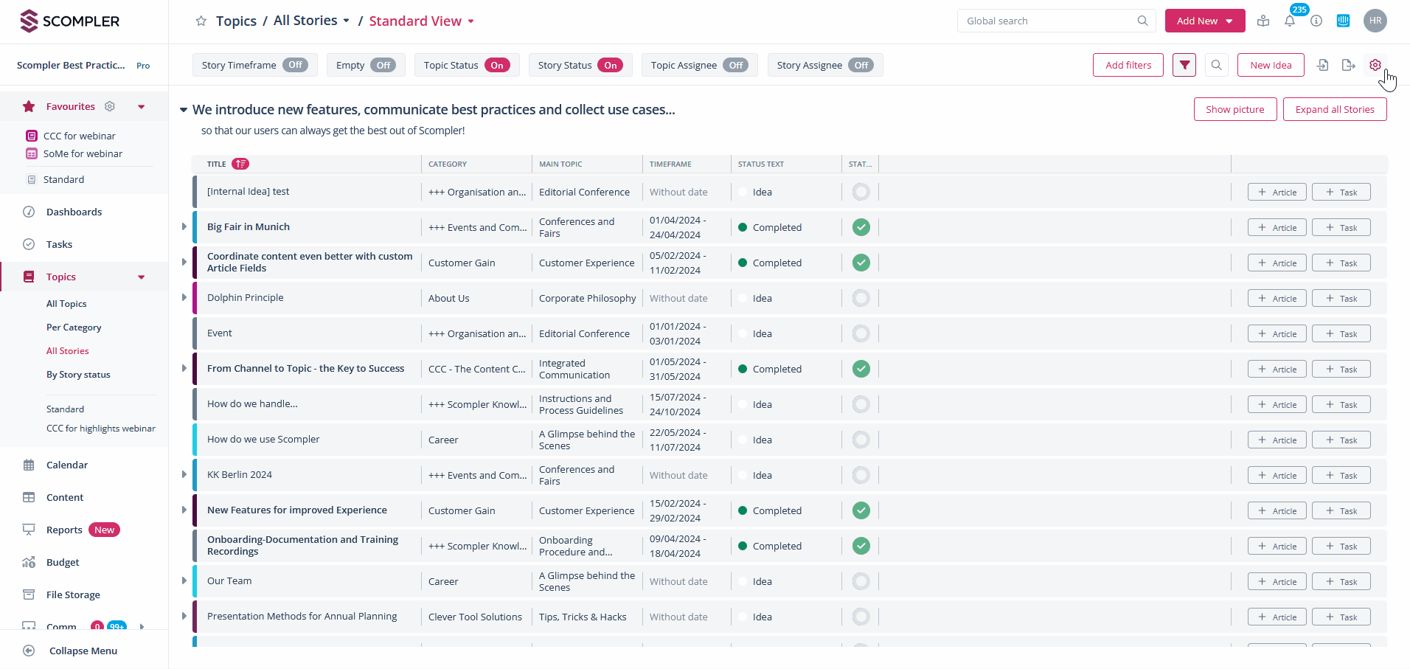Click the New Idea button
This screenshot has height=669, width=1410.
pyautogui.click(x=1270, y=65)
